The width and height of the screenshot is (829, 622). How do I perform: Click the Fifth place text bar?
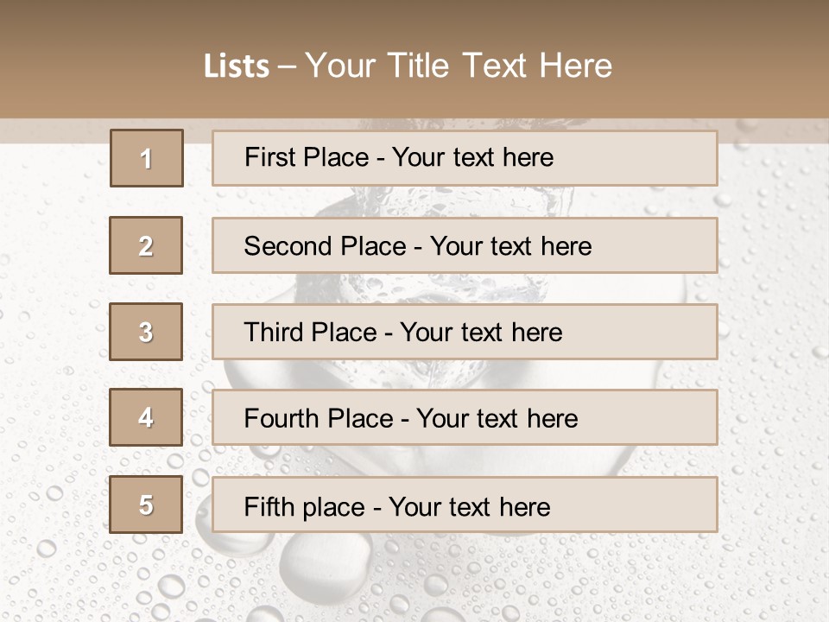point(465,505)
